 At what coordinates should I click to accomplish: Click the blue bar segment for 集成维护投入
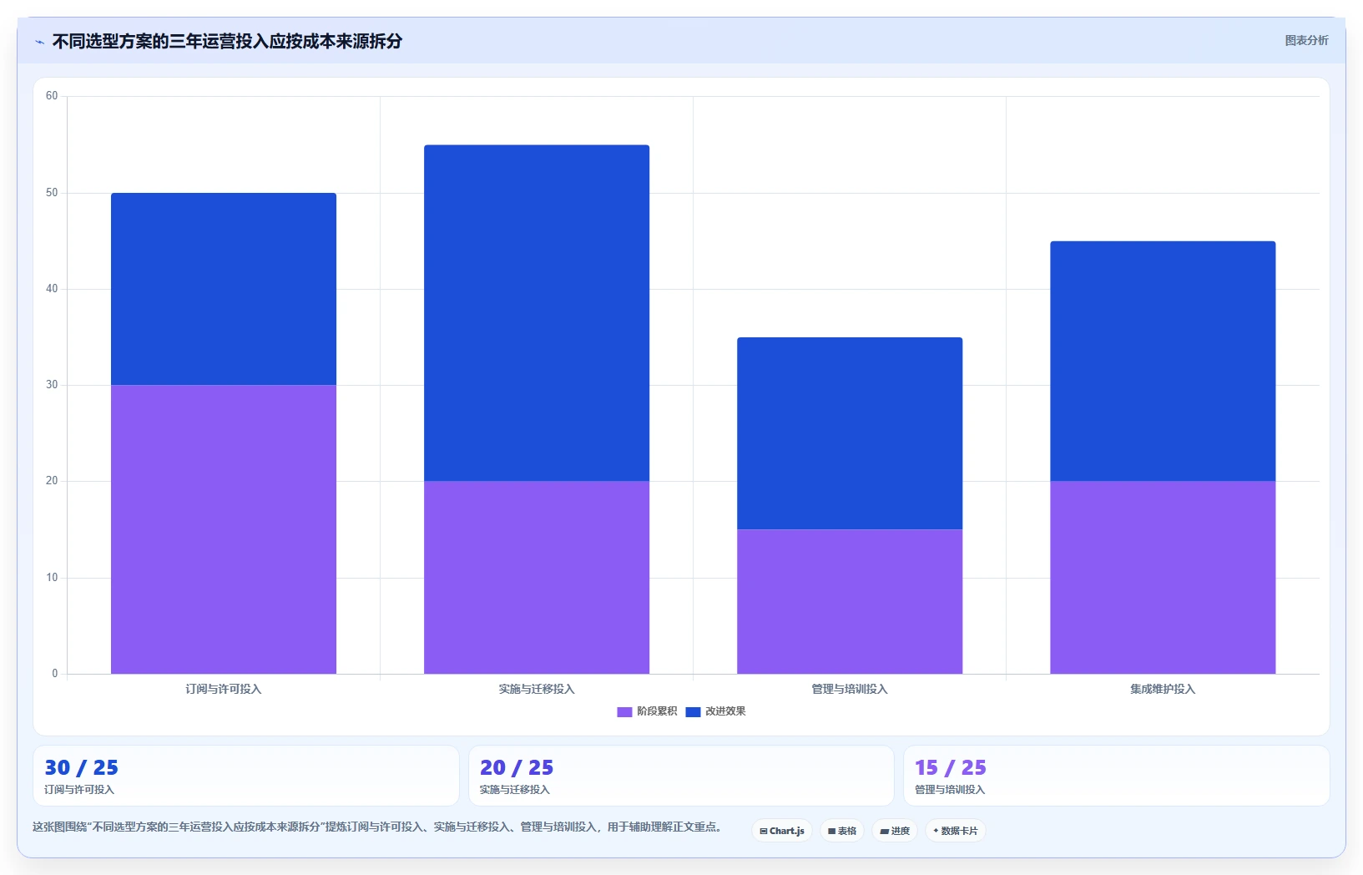point(1163,362)
